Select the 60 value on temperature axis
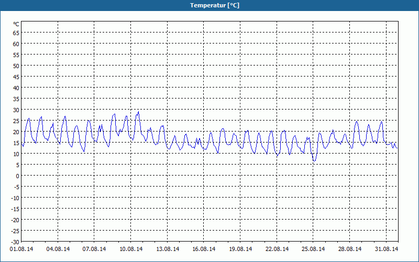The width and height of the screenshot is (419, 262). click(16, 44)
